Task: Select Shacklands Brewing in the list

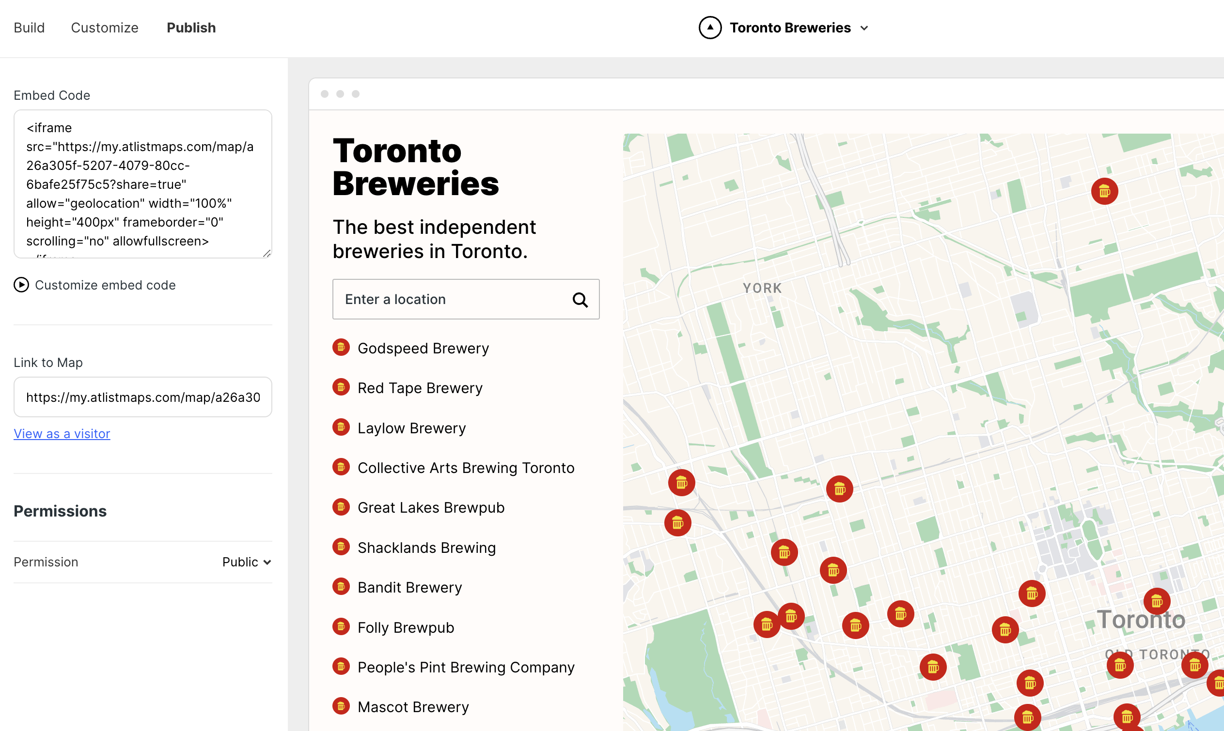Action: click(426, 548)
